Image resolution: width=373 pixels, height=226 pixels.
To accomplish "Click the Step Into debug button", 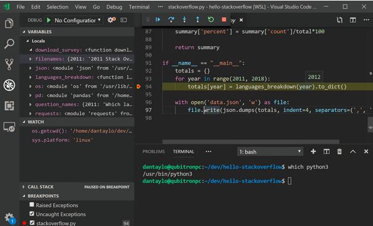I will click(x=184, y=20).
